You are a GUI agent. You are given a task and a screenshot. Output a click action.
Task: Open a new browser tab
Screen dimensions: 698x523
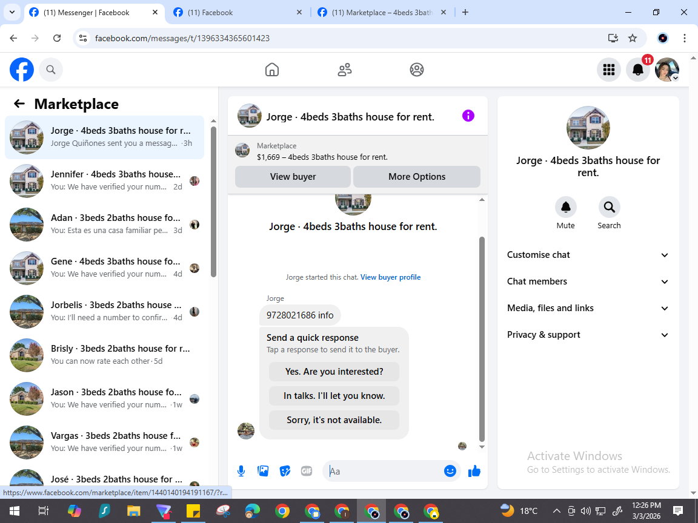point(465,13)
